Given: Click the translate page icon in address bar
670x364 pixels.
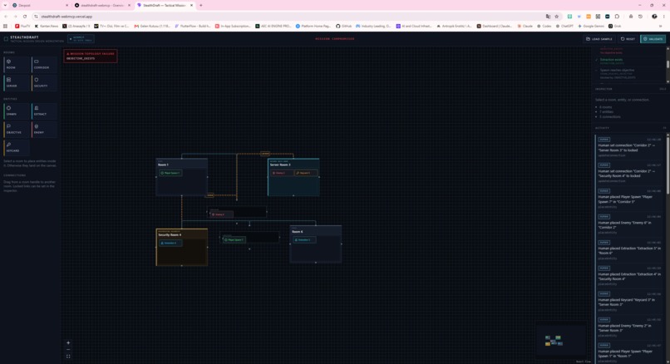Looking at the screenshot, I should [548, 17].
